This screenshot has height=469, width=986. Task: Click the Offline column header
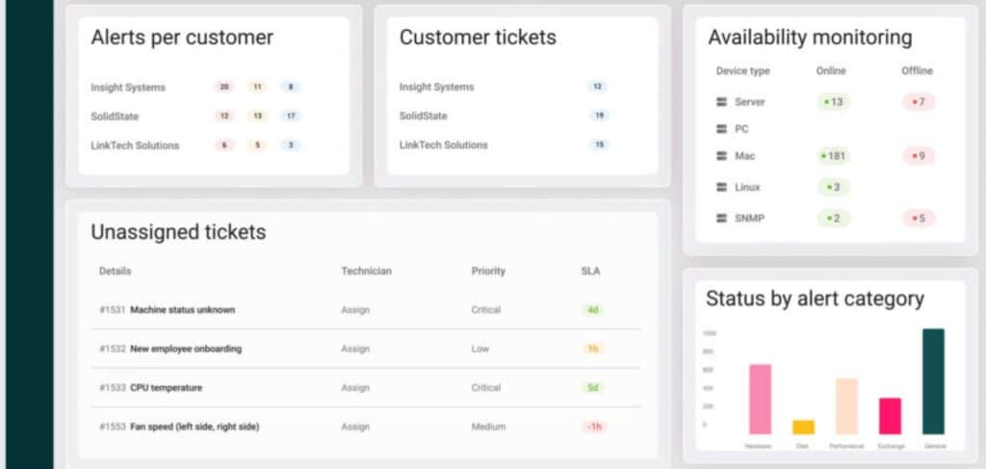917,71
